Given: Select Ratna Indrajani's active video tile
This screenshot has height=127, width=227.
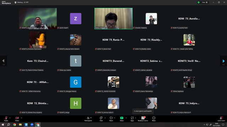Looking at the screenshot, I should coord(113,19).
